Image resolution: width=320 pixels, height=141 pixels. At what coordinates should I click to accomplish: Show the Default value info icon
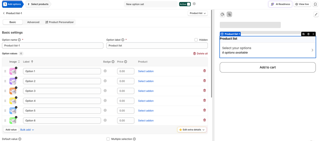[x=20, y=139]
